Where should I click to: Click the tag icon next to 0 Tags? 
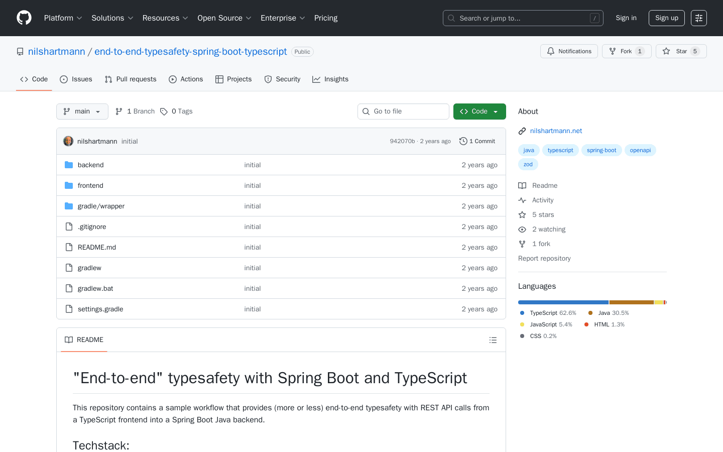(164, 111)
